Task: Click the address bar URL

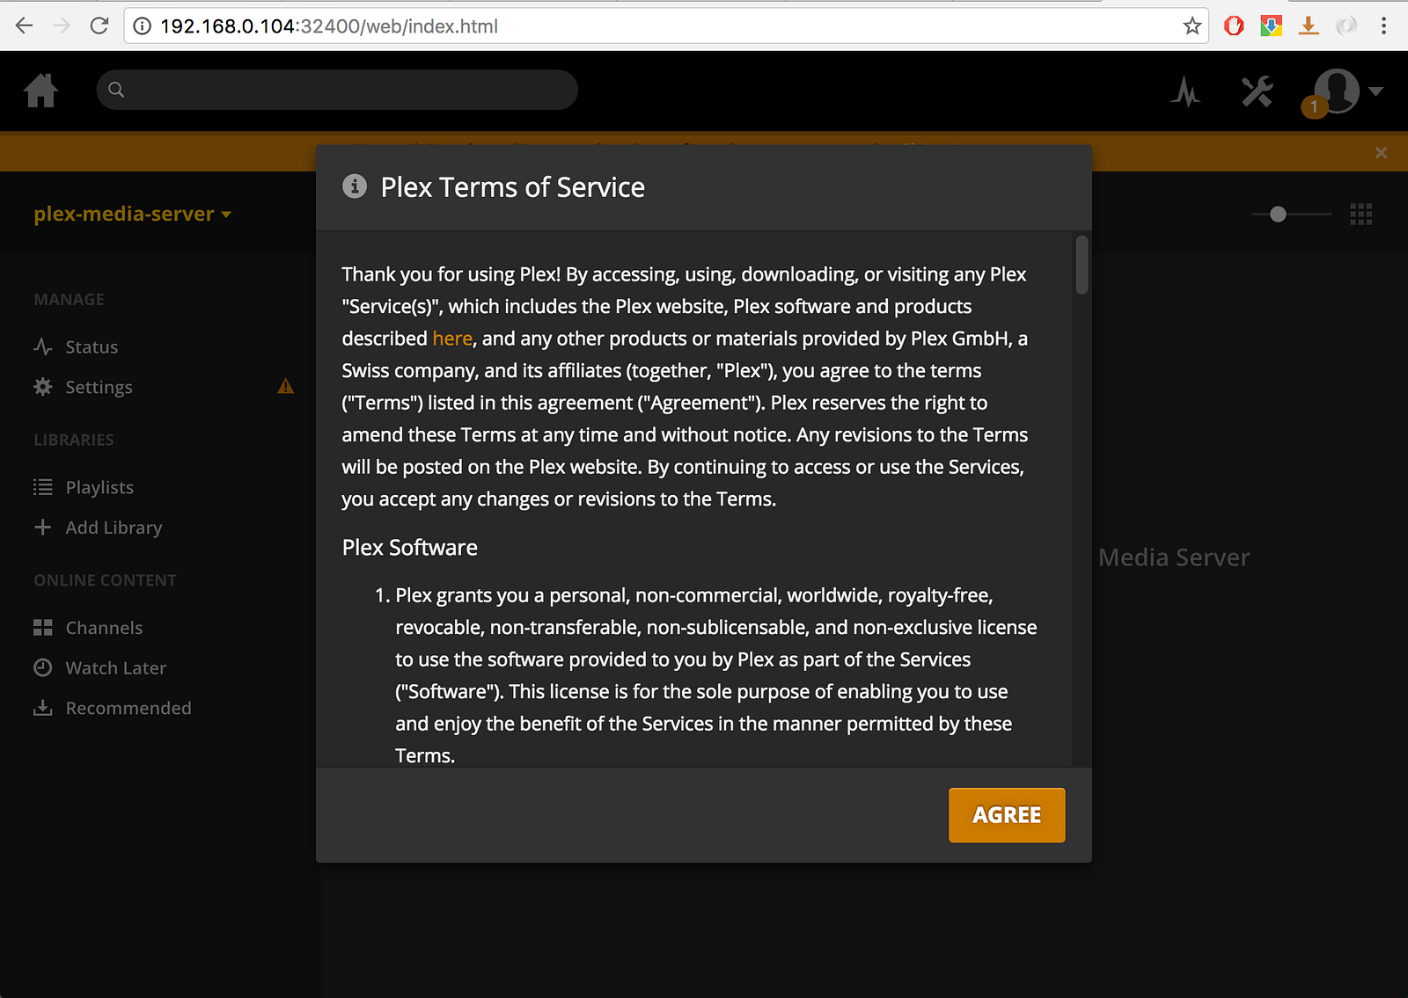Action: pyautogui.click(x=329, y=26)
